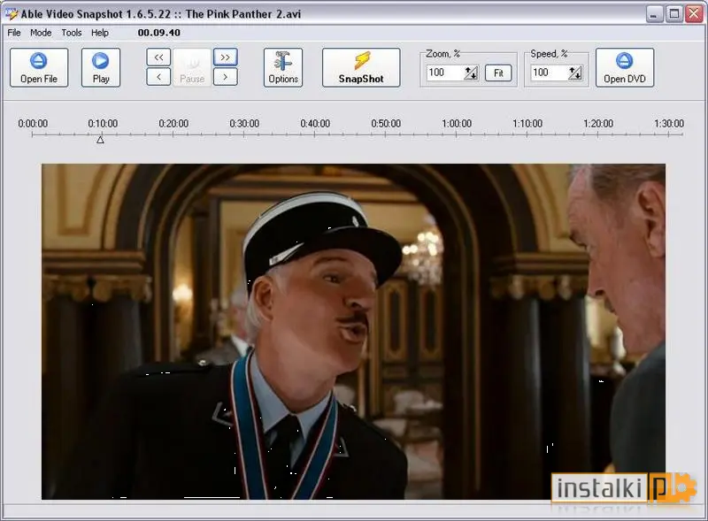
Task: Minimize the Able Video Snapshot window
Action: click(x=653, y=13)
